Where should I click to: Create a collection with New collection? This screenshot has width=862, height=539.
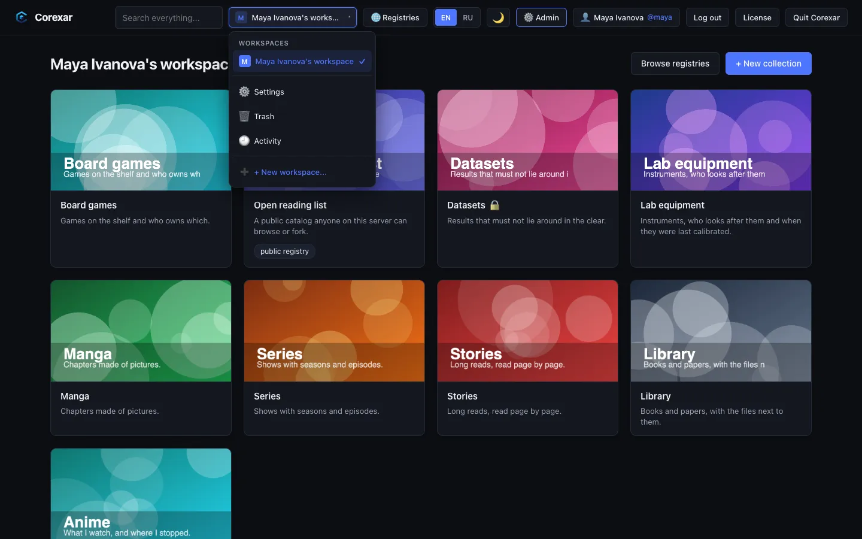[769, 63]
